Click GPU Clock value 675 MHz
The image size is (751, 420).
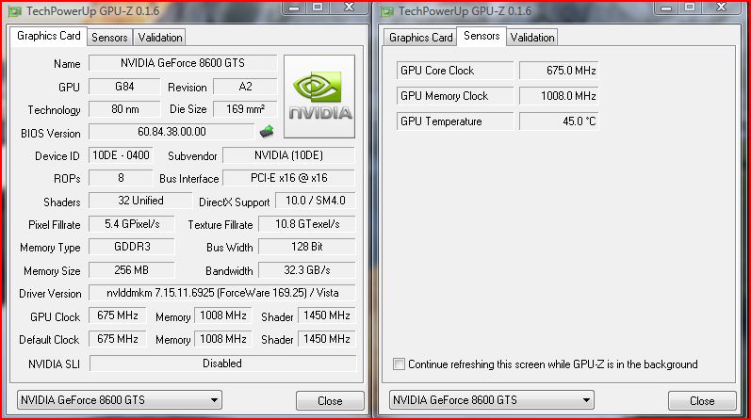click(x=118, y=315)
